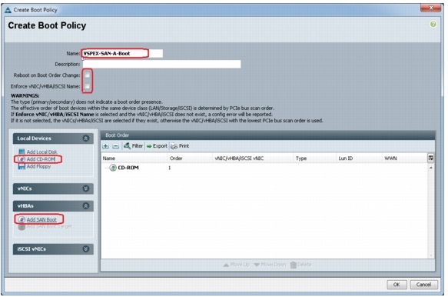Viewport: 448px width, 297px height.
Task: Close the Create Boot Policy dialog
Action: pyautogui.click(x=430, y=8)
